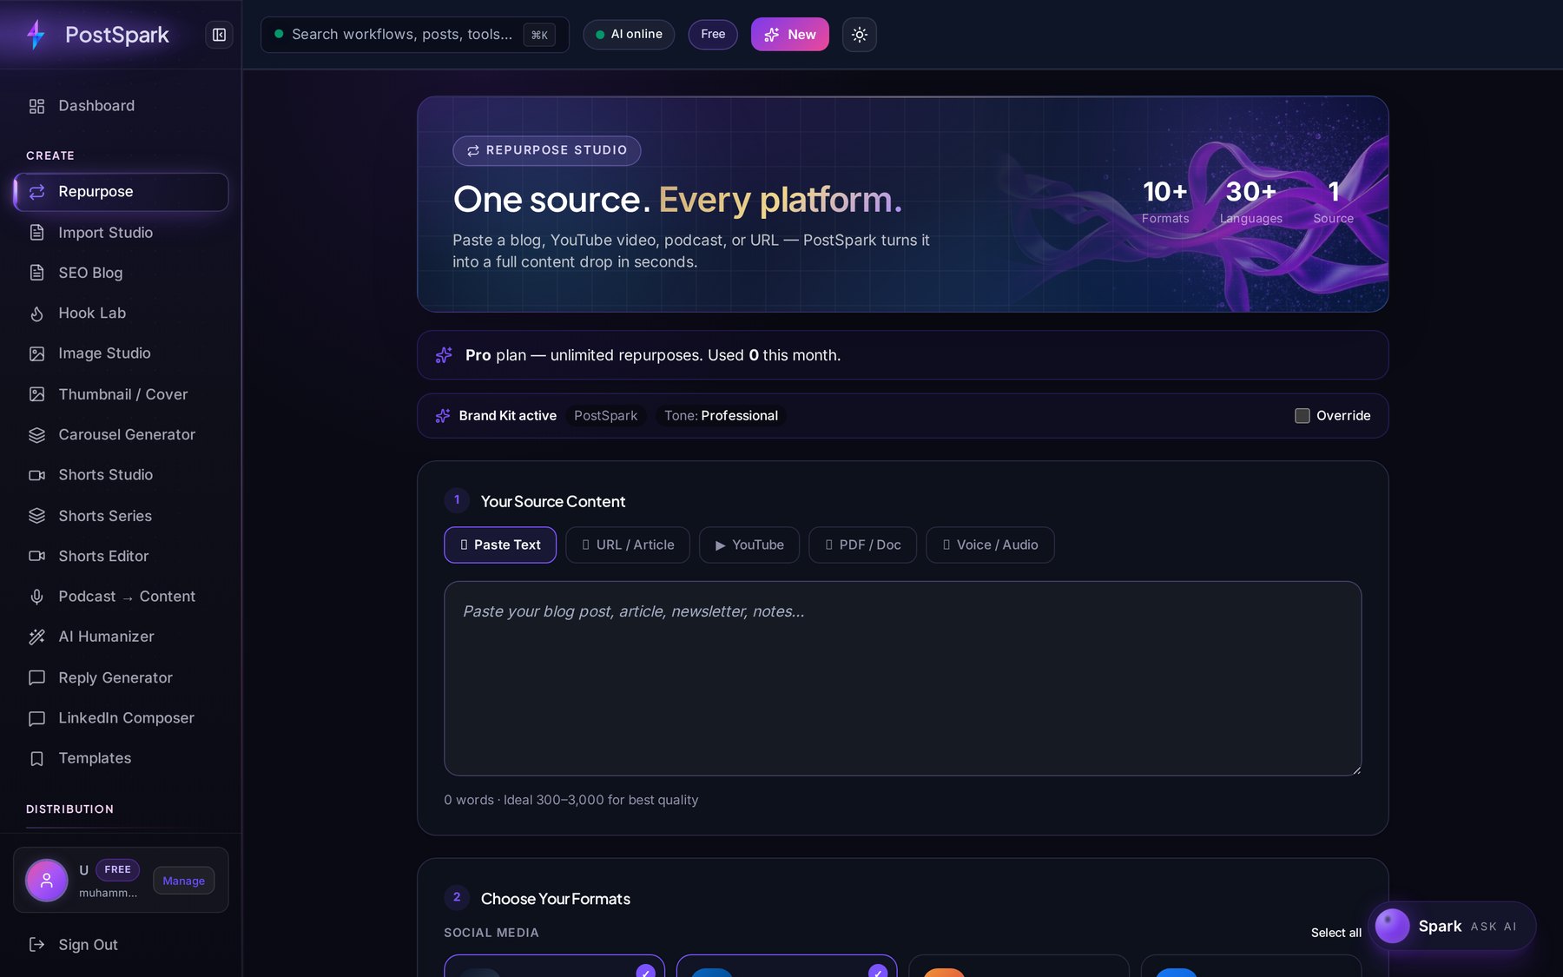The image size is (1563, 977).
Task: Click the Repurpose arrows icon in sidebar
Action: [x=36, y=192]
